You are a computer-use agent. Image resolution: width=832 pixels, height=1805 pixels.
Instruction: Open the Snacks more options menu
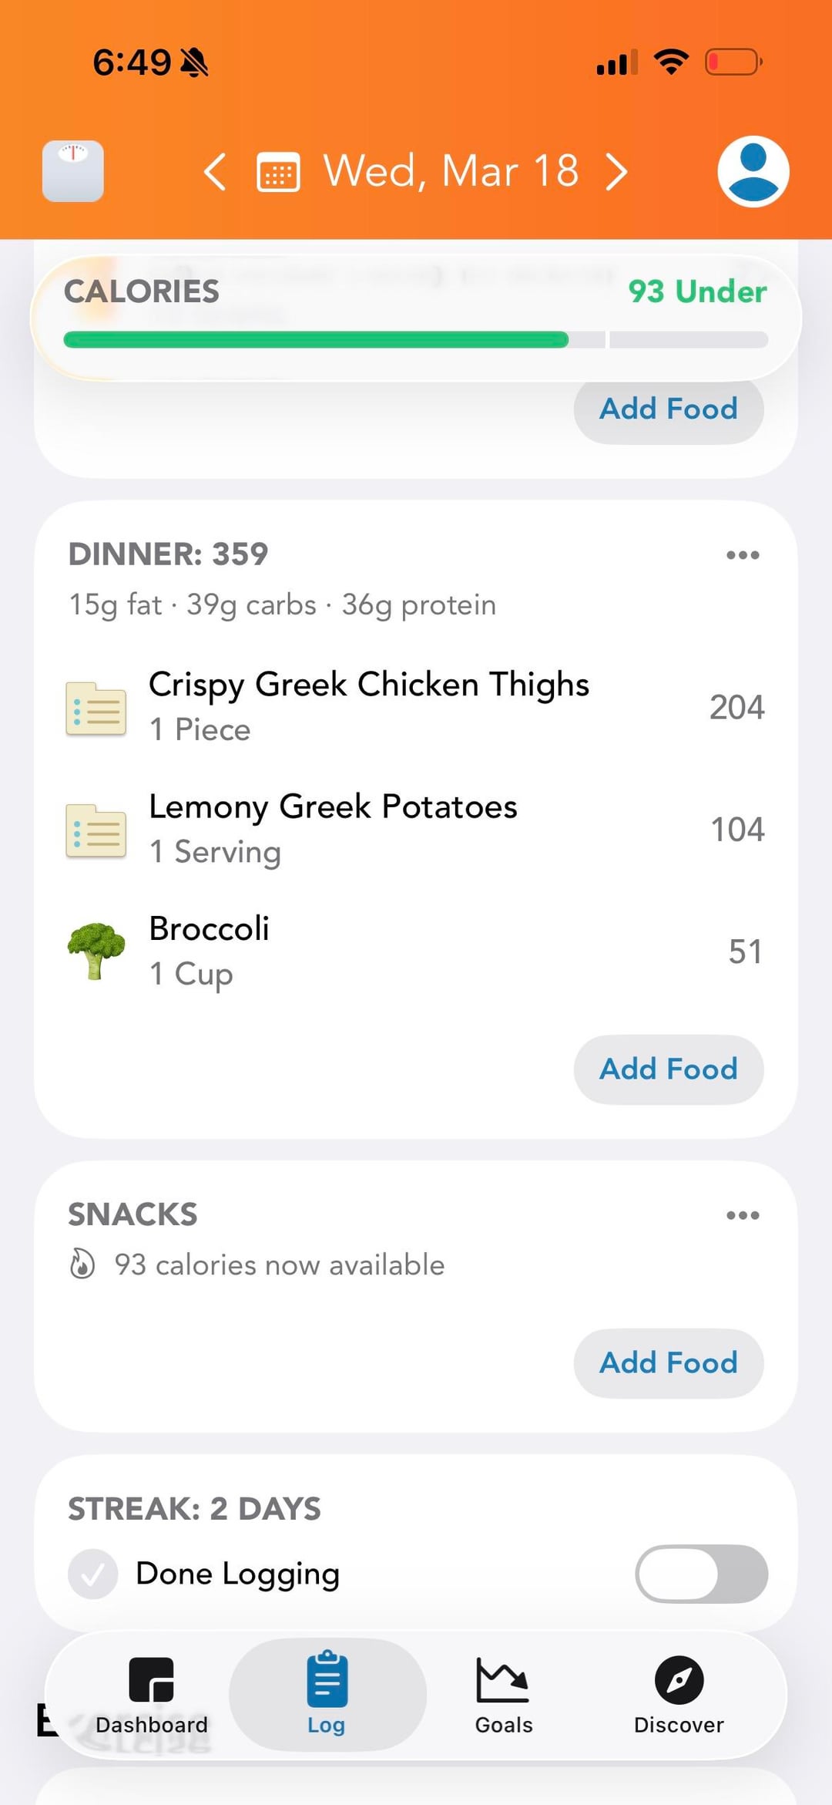[743, 1215]
